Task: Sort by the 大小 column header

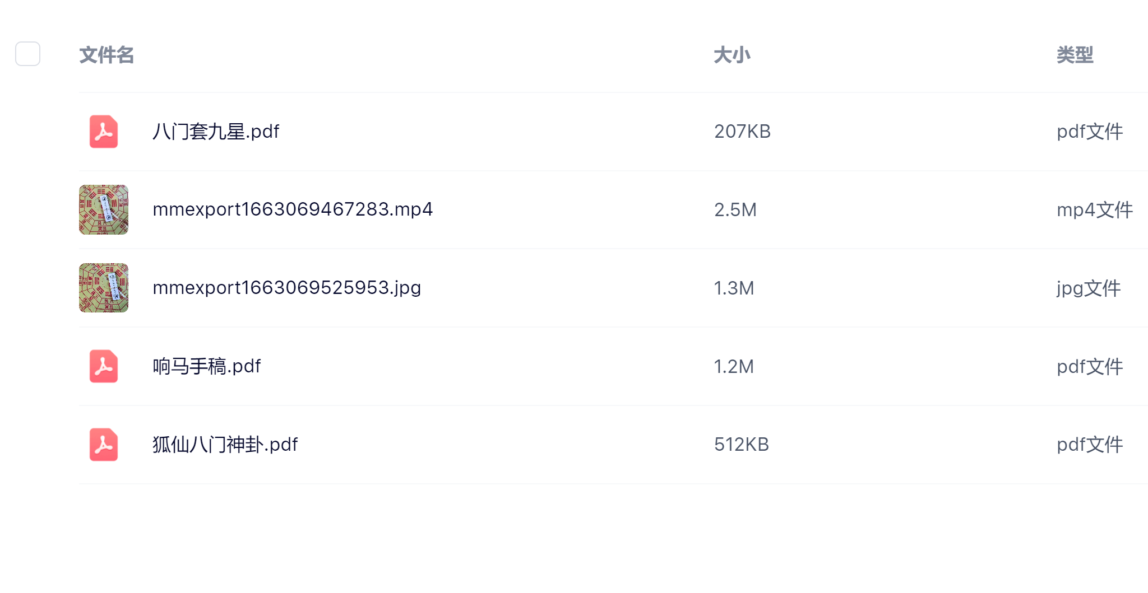Action: pos(732,55)
